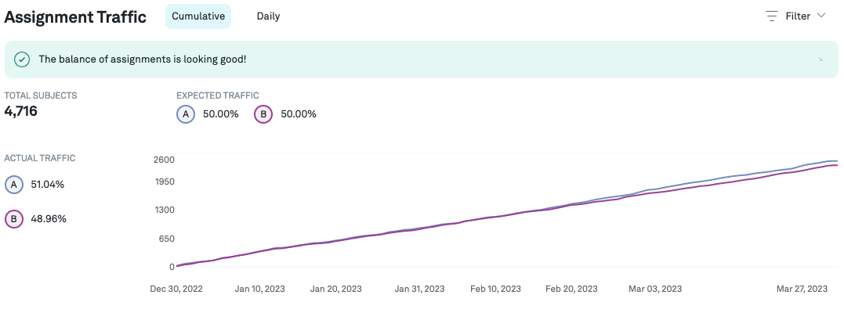Viewport: 844px width, 313px height.
Task: Click the Feb 10, 2023 axis date
Action: [495, 289]
